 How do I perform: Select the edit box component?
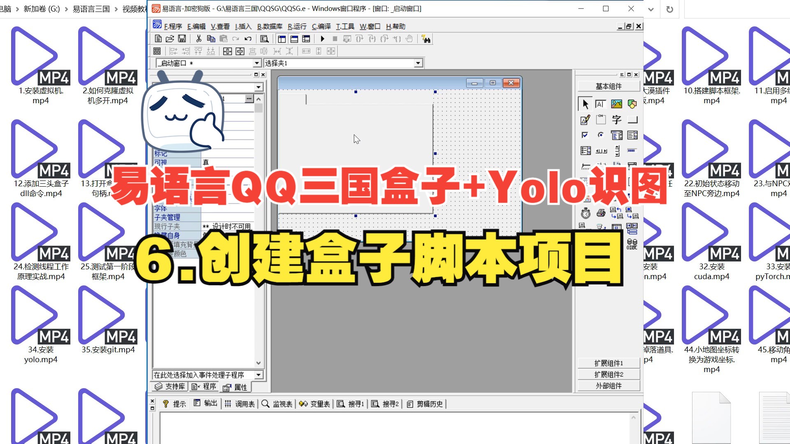pos(600,104)
